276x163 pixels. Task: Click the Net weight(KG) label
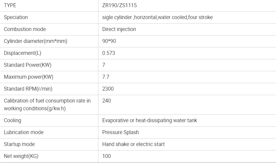(x=21, y=156)
